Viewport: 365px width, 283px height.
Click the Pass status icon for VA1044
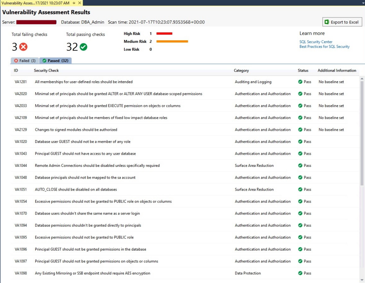[300, 166]
